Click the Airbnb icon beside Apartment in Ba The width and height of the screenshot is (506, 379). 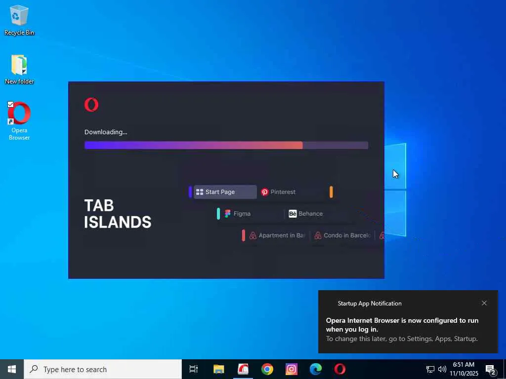click(253, 235)
